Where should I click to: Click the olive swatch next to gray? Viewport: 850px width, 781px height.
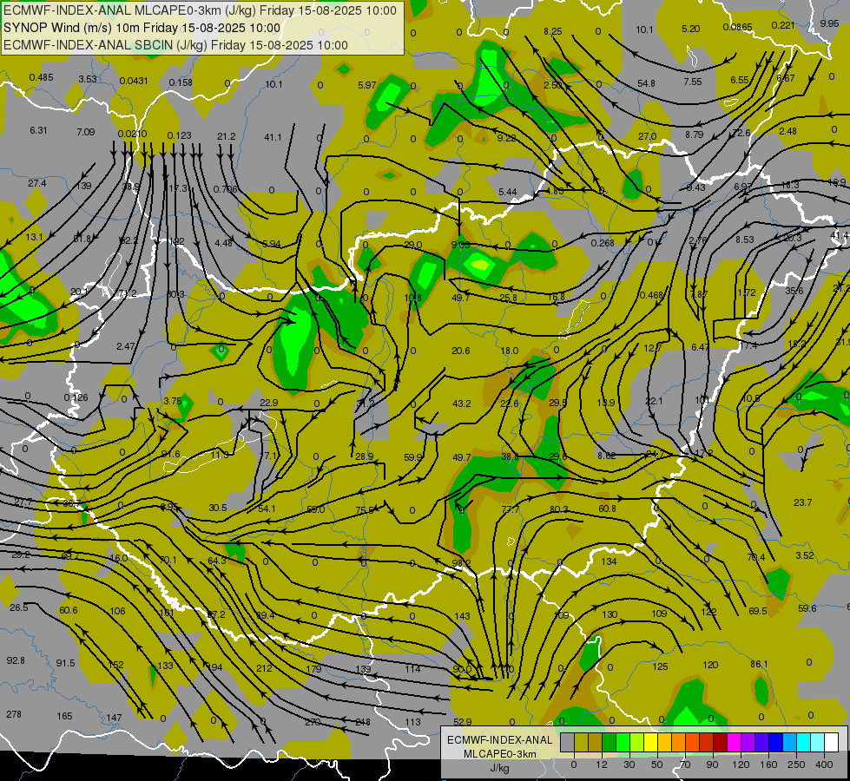[581, 743]
